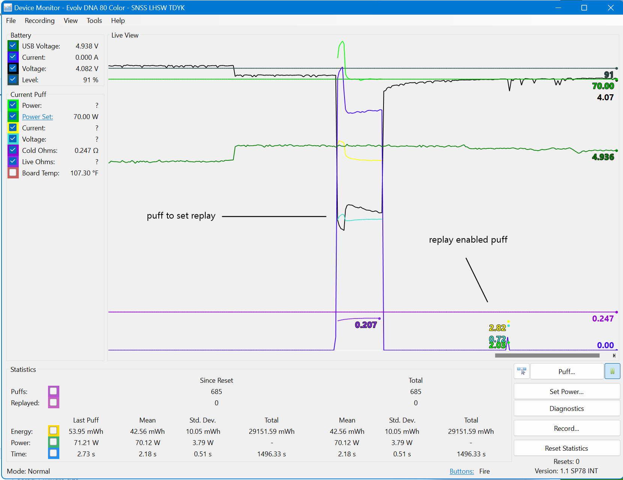Click the Device Monitor app icon in the title bar
This screenshot has height=480, width=623.
pyautogui.click(x=8, y=8)
